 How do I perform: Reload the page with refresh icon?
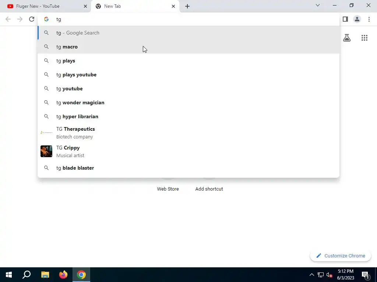point(32,19)
